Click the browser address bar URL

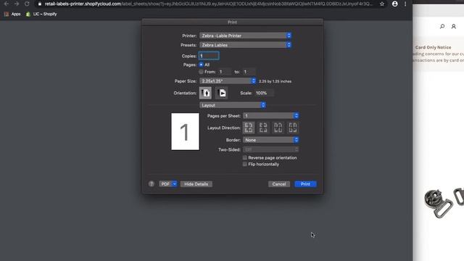[x=208, y=4]
